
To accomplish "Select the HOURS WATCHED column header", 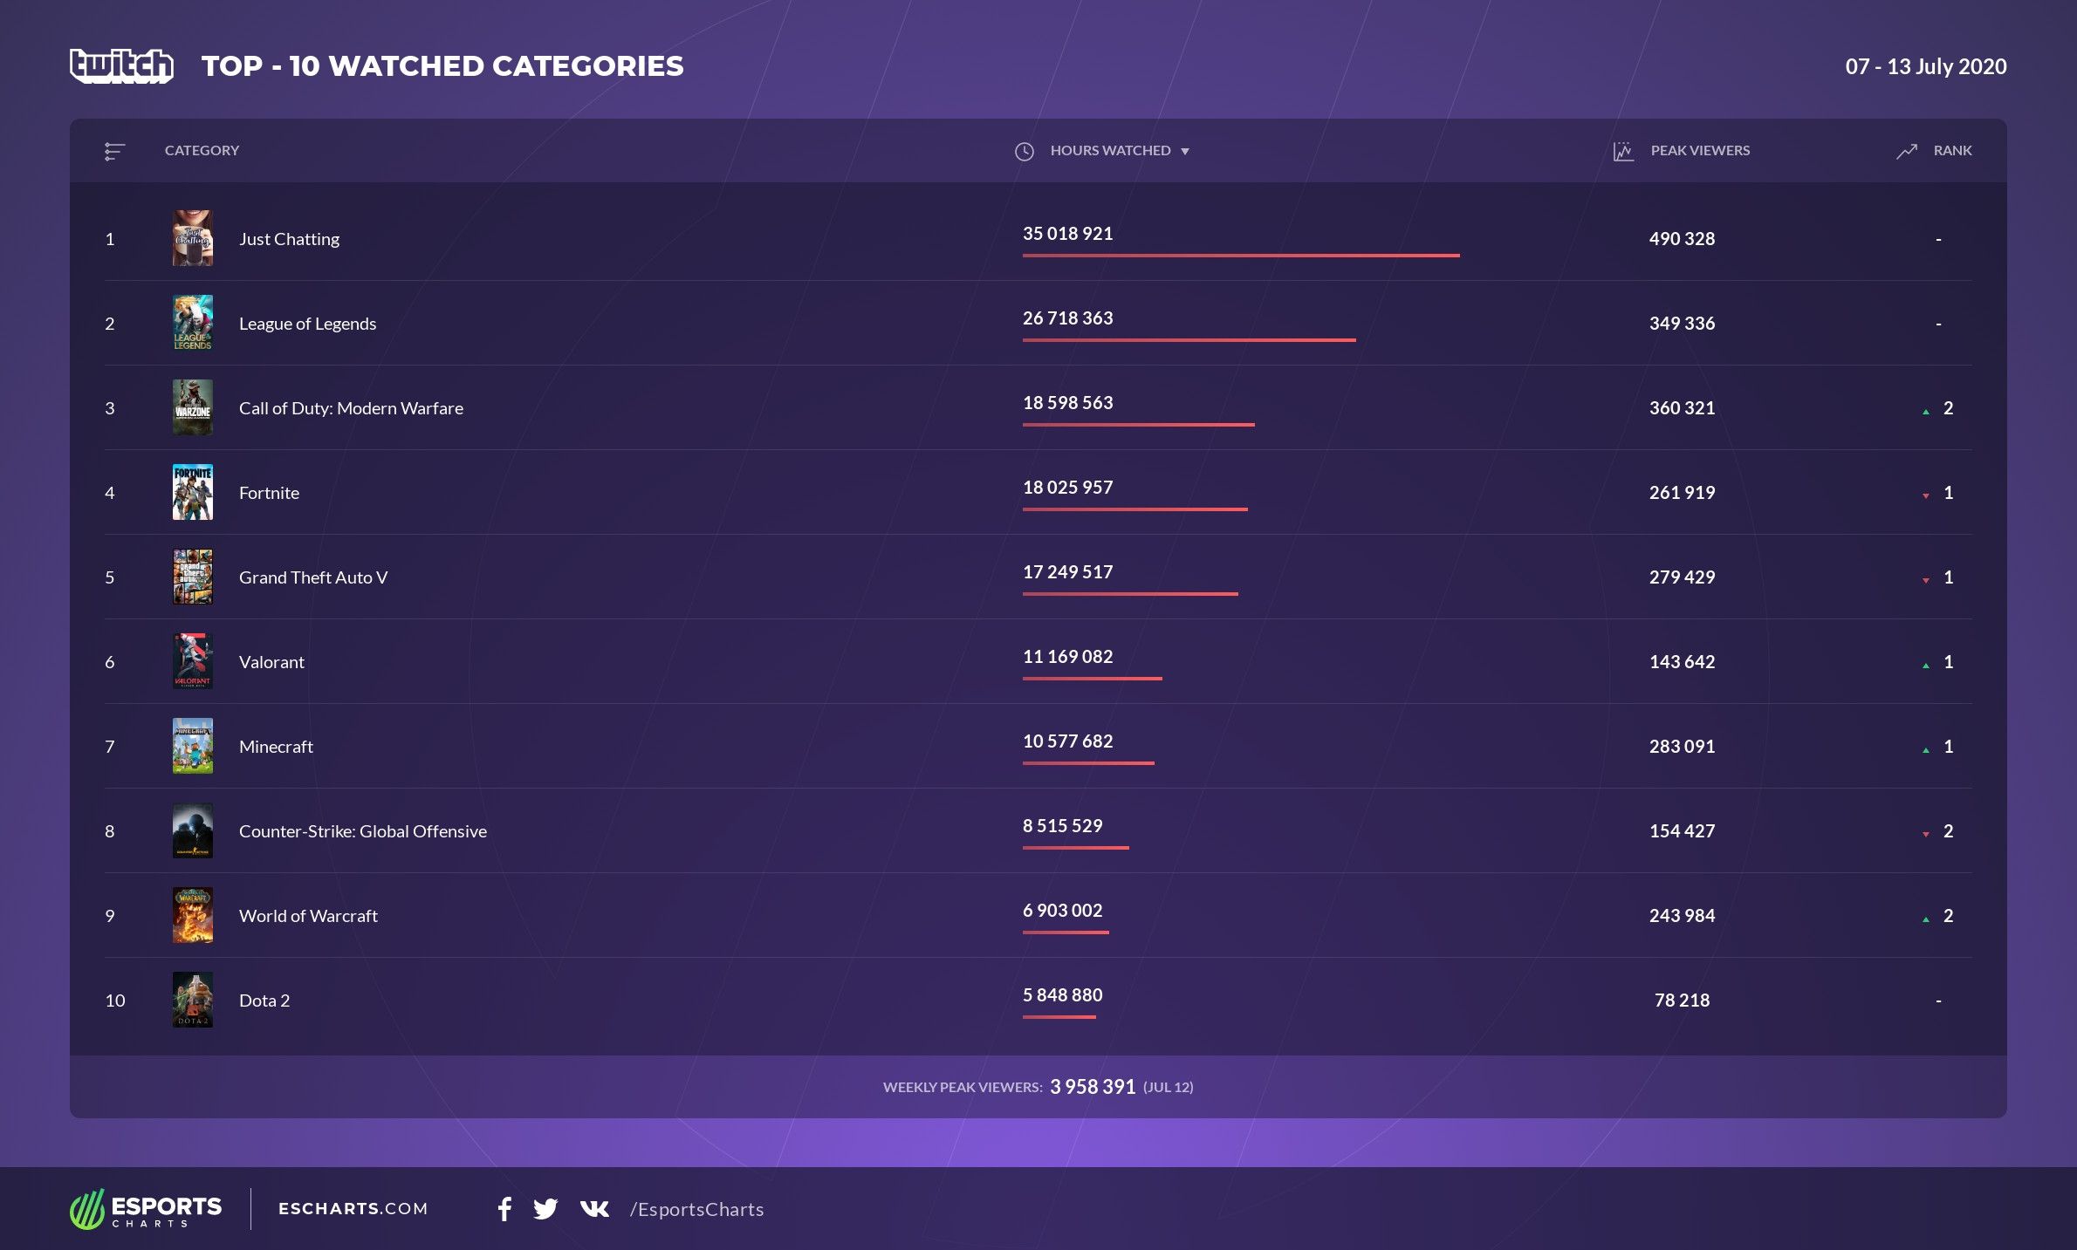I will tap(1110, 150).
